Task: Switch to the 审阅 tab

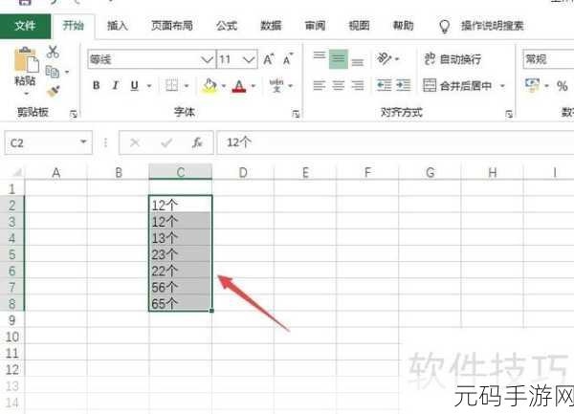Action: (x=315, y=26)
